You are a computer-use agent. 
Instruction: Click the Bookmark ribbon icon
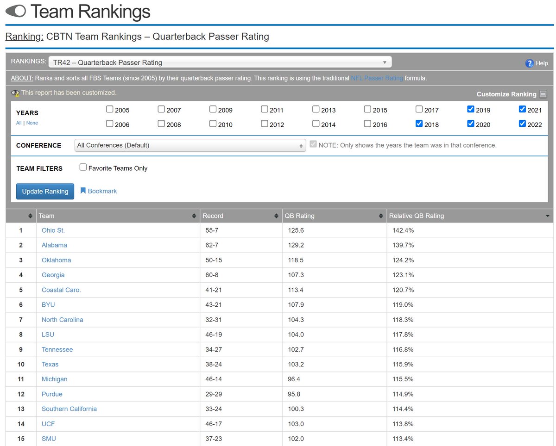(x=83, y=191)
